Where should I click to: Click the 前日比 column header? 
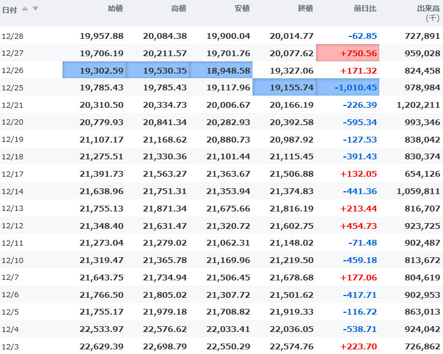click(x=365, y=9)
